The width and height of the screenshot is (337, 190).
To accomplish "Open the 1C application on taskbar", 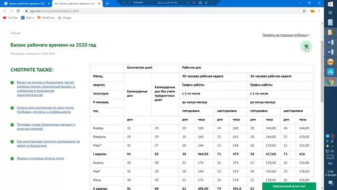I will [330, 62].
